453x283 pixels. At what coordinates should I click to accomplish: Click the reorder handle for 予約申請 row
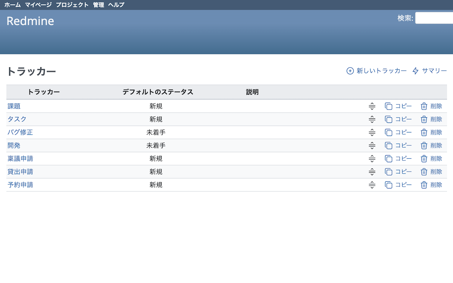pyautogui.click(x=372, y=185)
